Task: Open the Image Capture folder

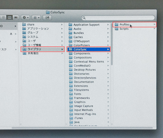Action: tap(89, 106)
